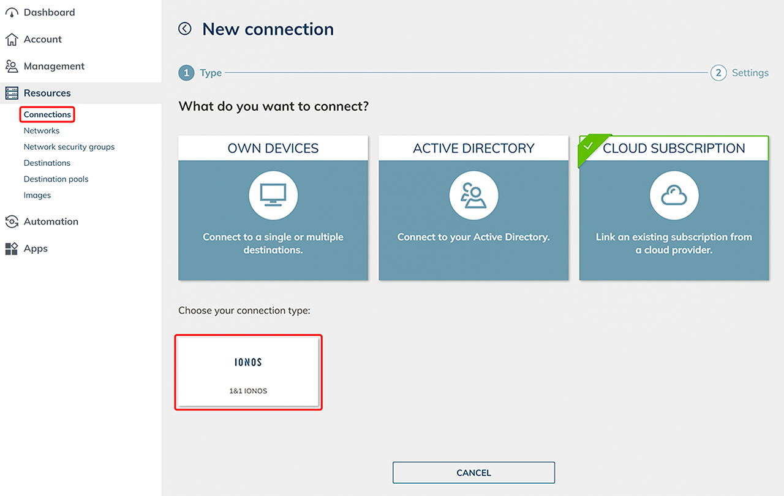784x496 pixels.
Task: Click the monitor icon in Own Devices
Action: point(273,196)
